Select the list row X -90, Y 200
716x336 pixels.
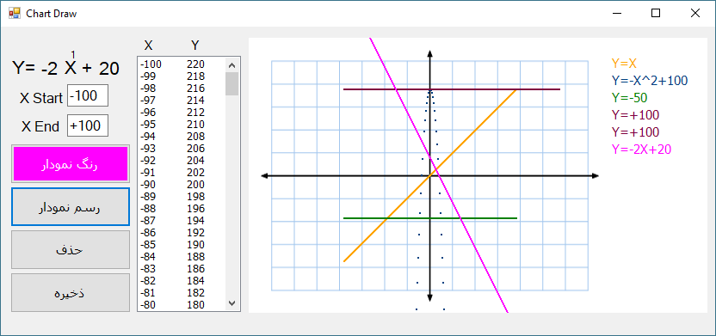pyautogui.click(x=182, y=185)
